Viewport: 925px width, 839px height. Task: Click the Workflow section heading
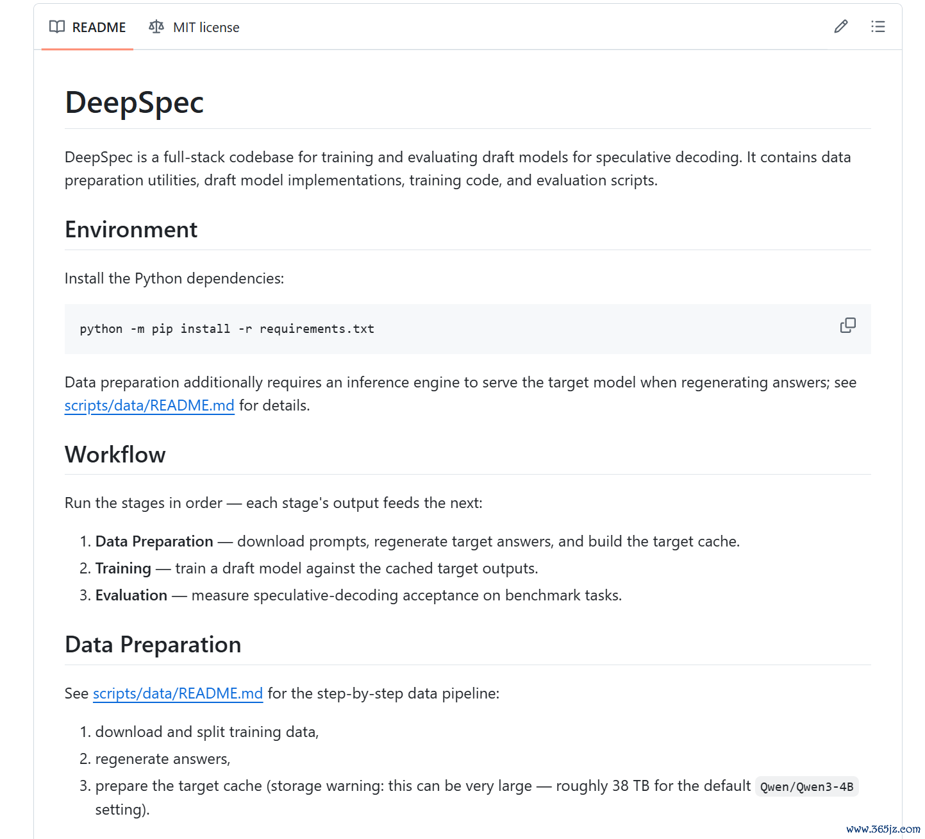115,454
